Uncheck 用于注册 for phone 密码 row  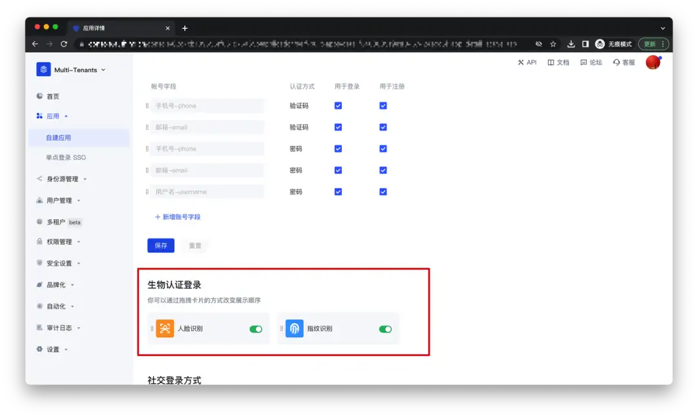[x=383, y=149]
